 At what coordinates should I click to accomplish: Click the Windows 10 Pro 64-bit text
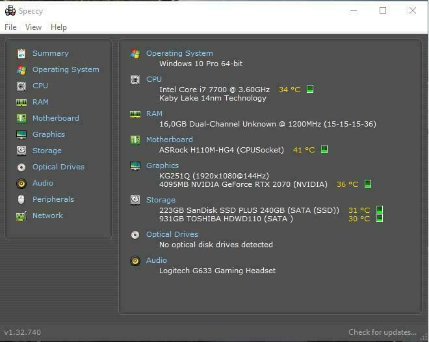(x=201, y=64)
